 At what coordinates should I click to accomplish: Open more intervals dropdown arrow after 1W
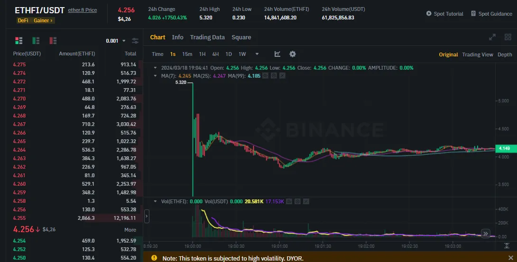click(257, 54)
